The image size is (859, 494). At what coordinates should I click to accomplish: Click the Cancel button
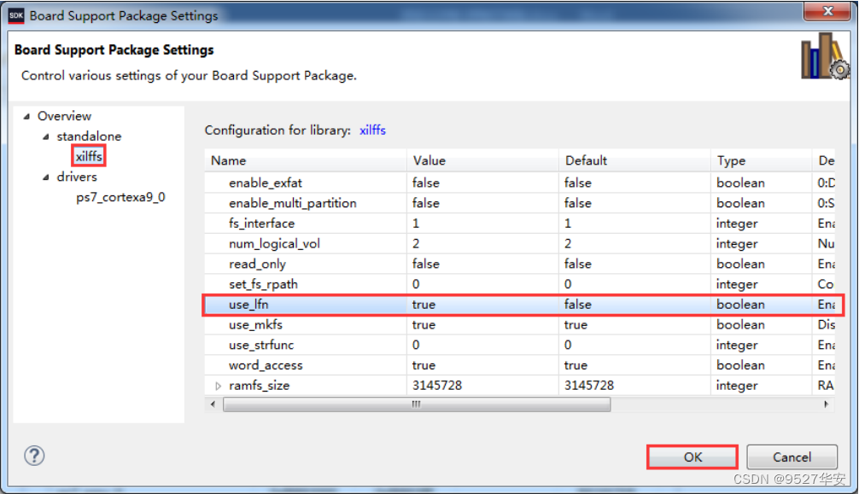[x=792, y=456]
